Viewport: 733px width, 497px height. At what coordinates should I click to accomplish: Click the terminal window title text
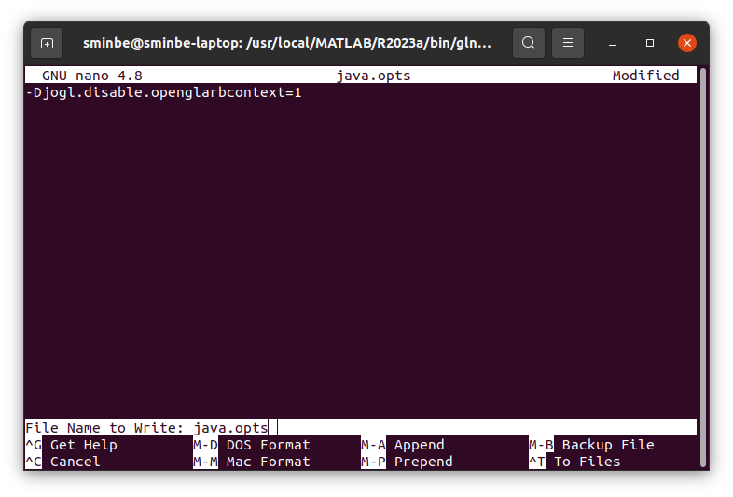click(287, 43)
